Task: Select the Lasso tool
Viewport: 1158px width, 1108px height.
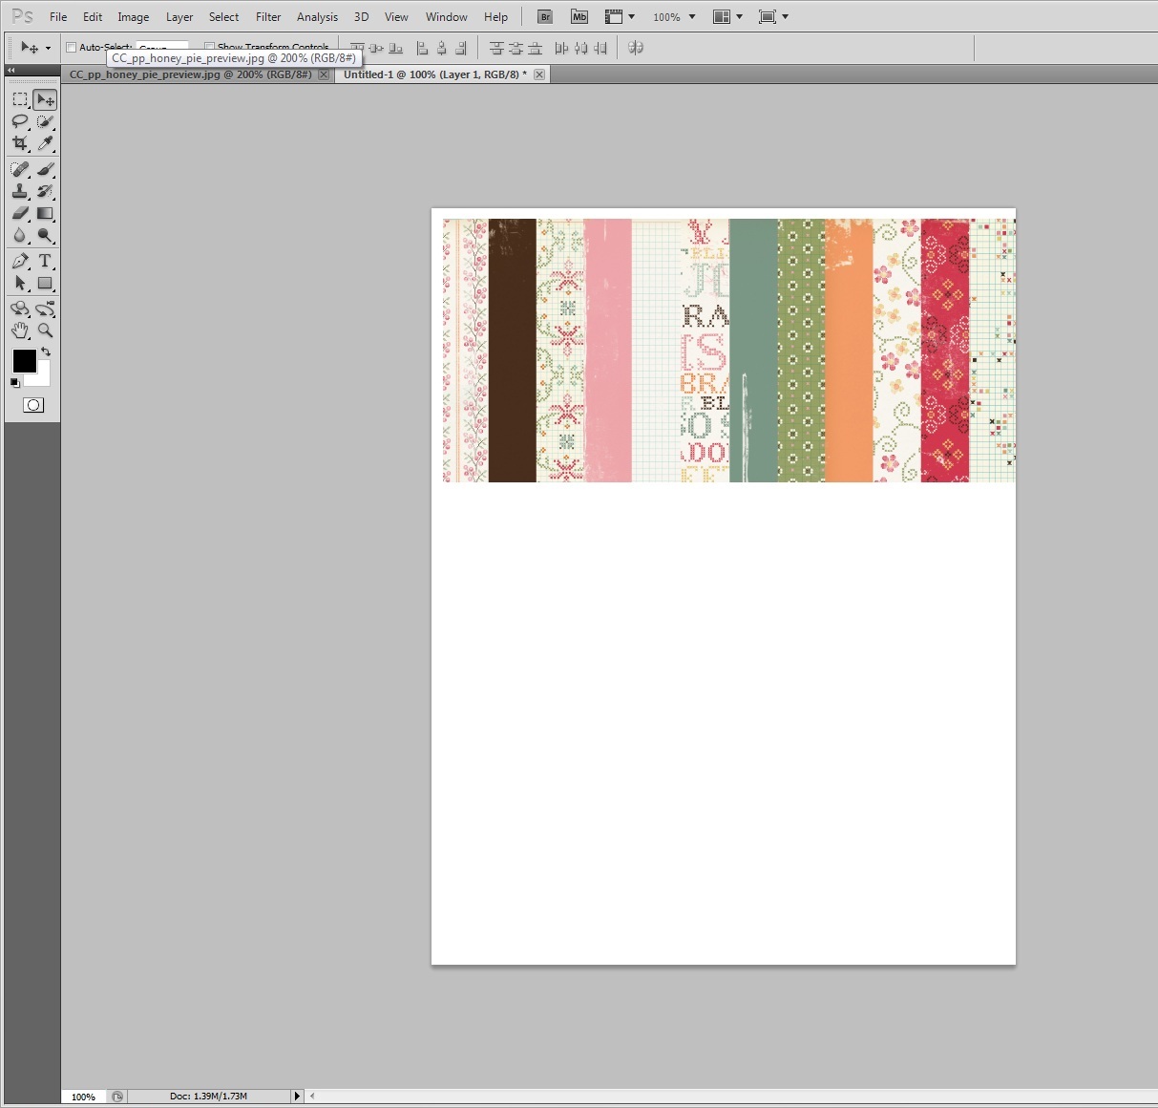Action: [x=20, y=121]
